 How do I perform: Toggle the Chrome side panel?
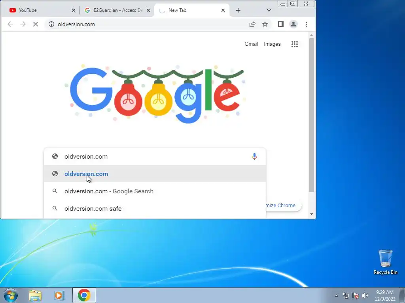coord(281,24)
